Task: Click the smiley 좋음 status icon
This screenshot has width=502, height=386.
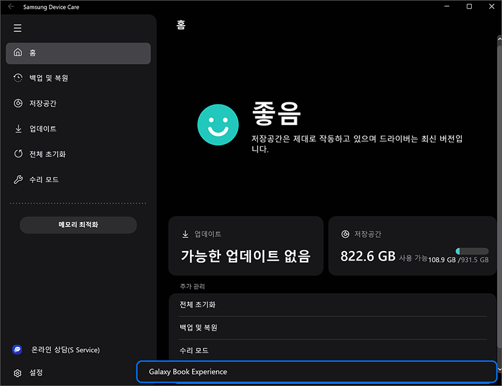Action: 218,124
